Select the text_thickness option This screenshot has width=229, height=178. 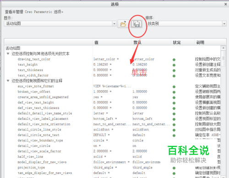pos(30,70)
